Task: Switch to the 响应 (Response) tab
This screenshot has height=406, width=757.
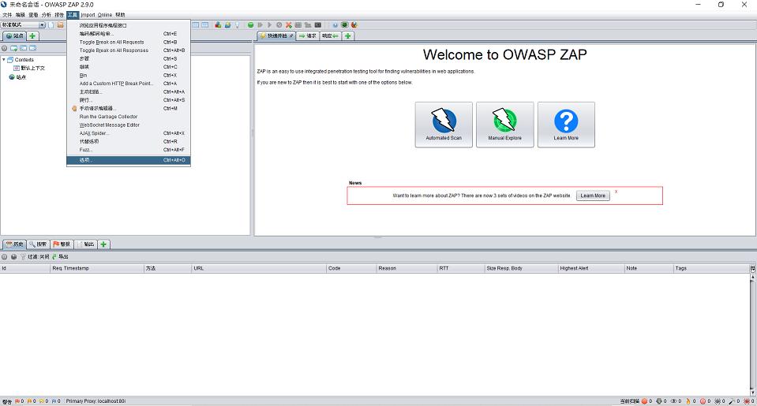Action: (x=330, y=35)
